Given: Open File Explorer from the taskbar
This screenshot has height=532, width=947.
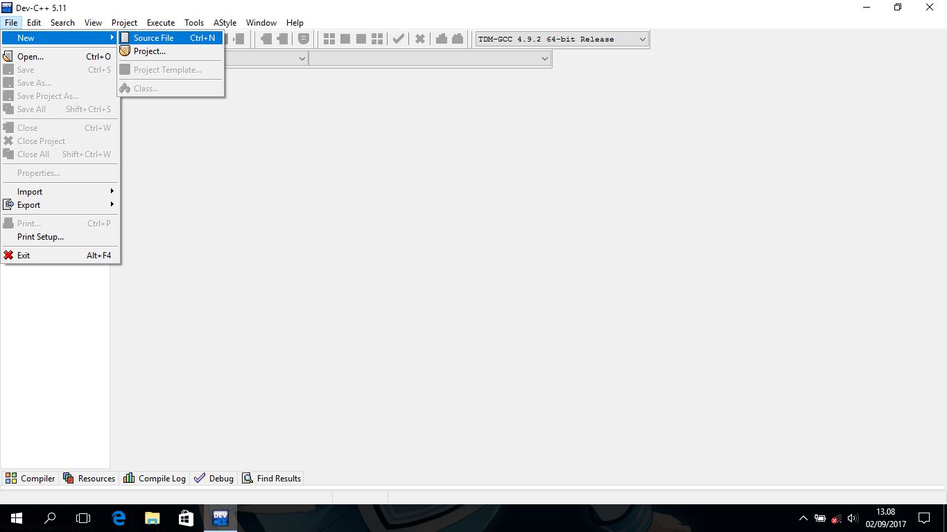Looking at the screenshot, I should pos(152,518).
